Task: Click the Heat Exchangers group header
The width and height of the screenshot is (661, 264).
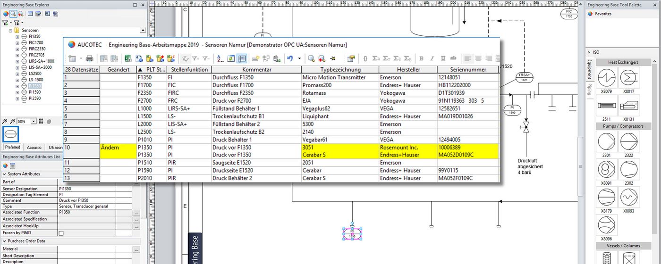Action: (623, 62)
